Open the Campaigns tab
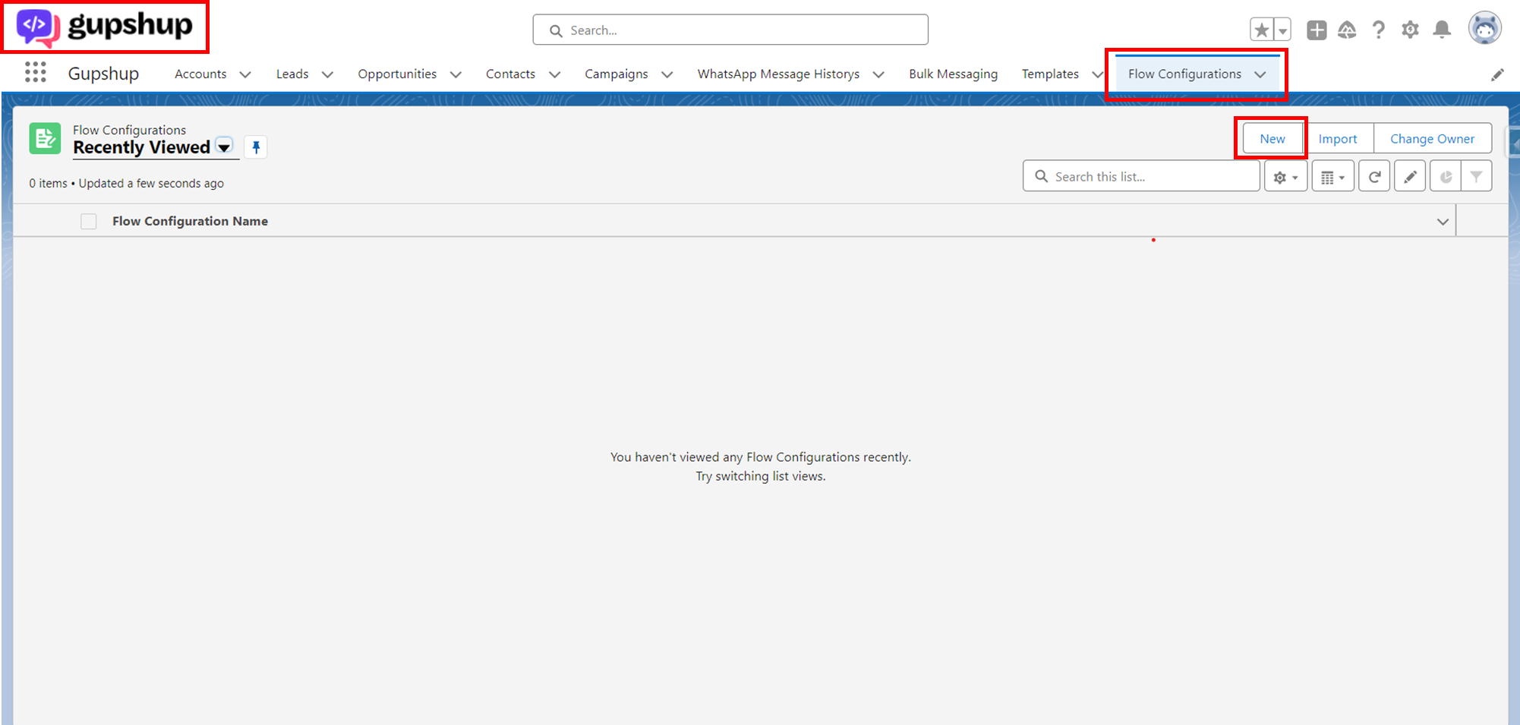This screenshot has width=1520, height=725. 617,74
